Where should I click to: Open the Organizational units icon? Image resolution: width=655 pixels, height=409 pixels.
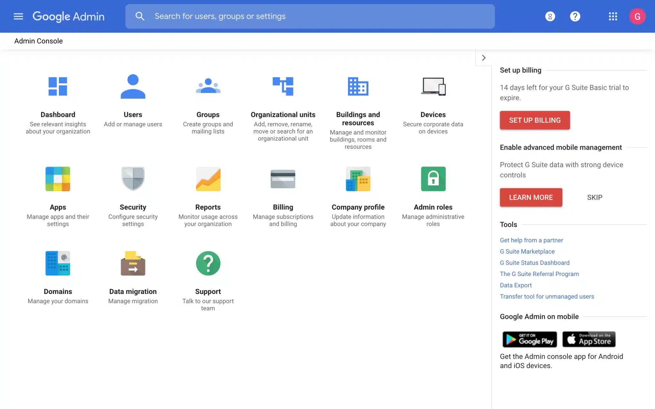click(283, 86)
